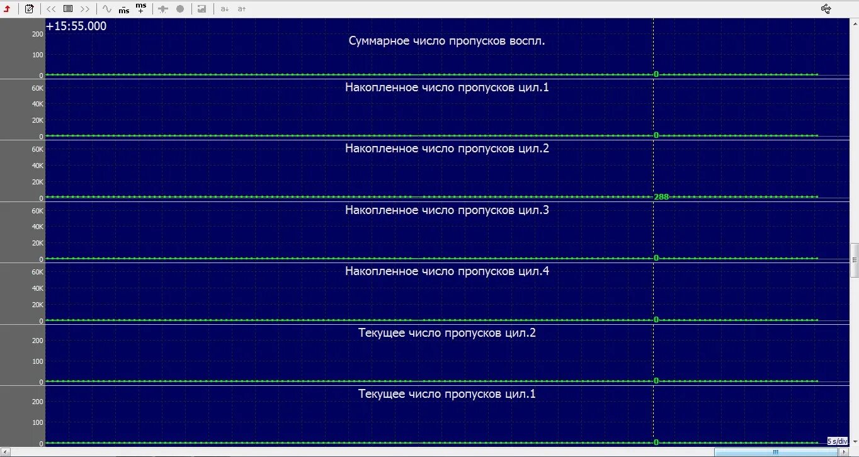Click the vertical scrollbar thumb
The image size is (859, 457).
(x=855, y=260)
